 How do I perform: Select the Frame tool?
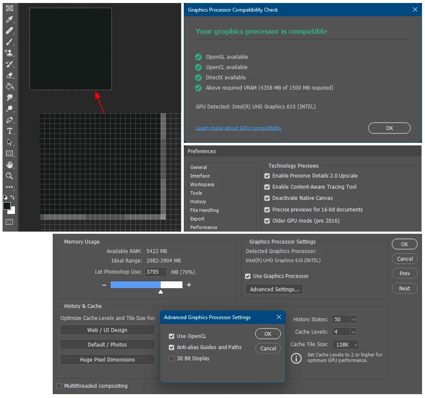tap(9, 8)
